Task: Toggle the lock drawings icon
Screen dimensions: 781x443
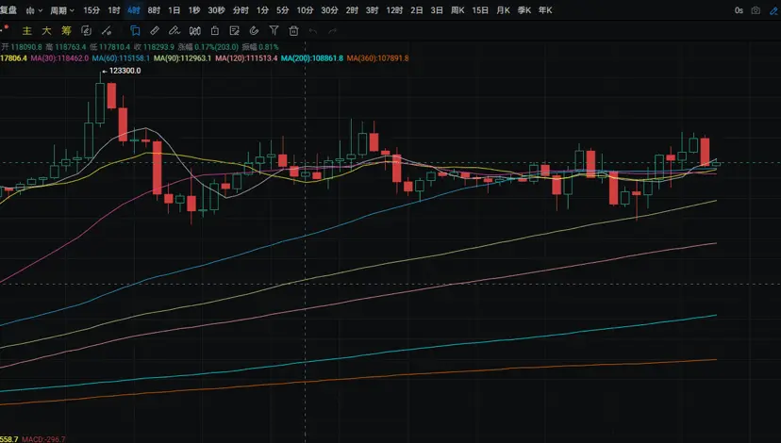Action: [215, 31]
